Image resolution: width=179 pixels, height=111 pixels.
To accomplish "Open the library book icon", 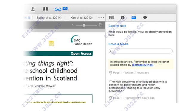I will pos(45,9).
